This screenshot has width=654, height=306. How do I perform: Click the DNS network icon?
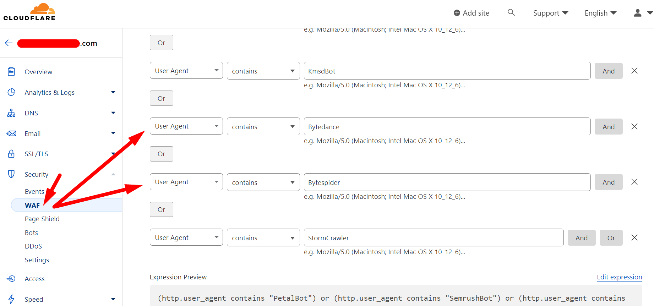point(11,113)
